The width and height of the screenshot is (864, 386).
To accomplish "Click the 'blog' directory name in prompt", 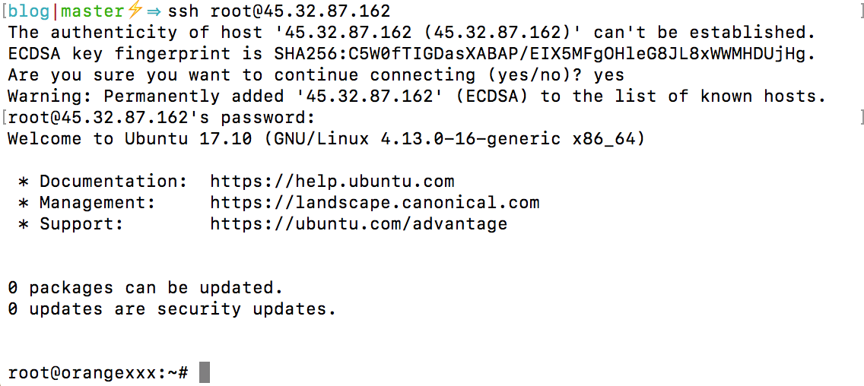I will coord(29,11).
